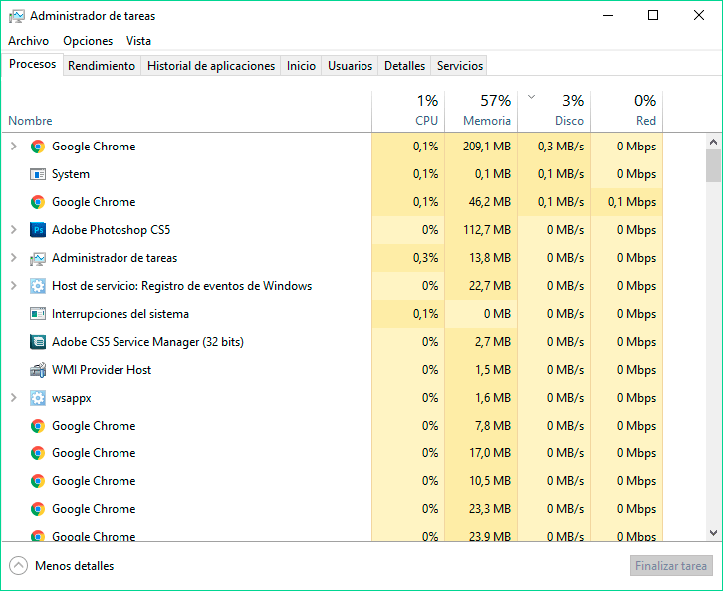Expand the wsappx process group
723x591 pixels.
(14, 398)
